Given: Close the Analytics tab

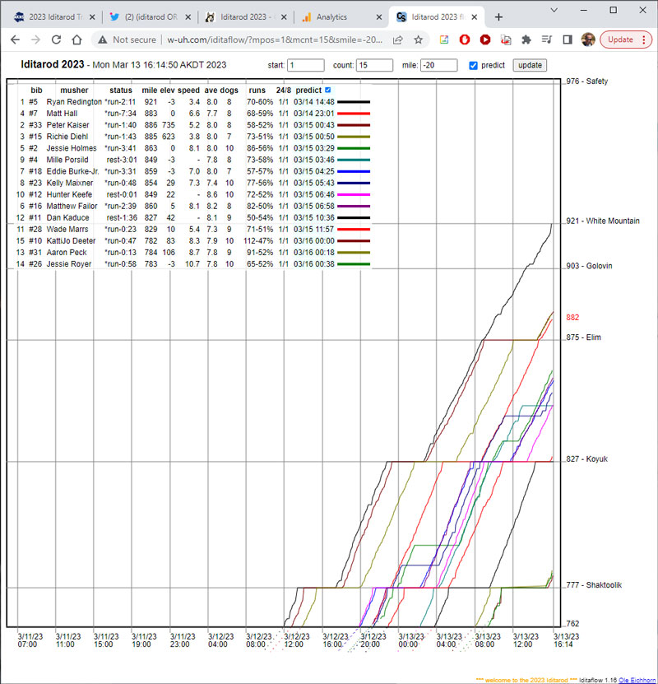Looking at the screenshot, I should (x=379, y=17).
